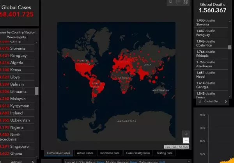Show the map legend list icon
The image size is (234, 163).
pos(178,2)
